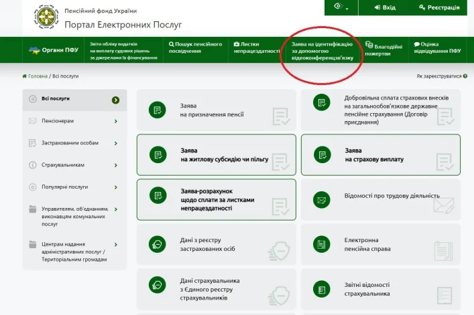Click the Заява на призначення пенсії icon
474x315 pixels.
pos(157,110)
